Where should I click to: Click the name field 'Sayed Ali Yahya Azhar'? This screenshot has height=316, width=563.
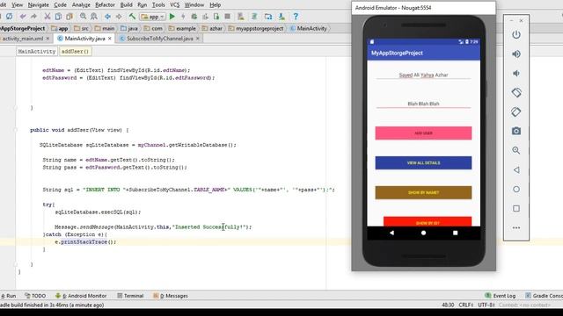click(x=423, y=75)
